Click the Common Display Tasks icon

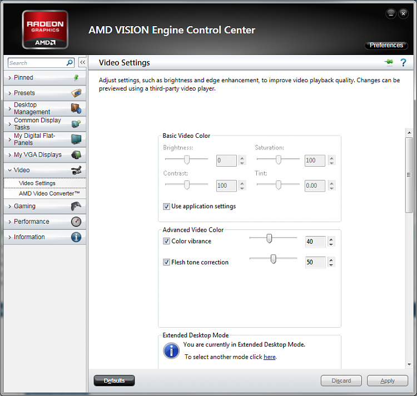[76, 124]
